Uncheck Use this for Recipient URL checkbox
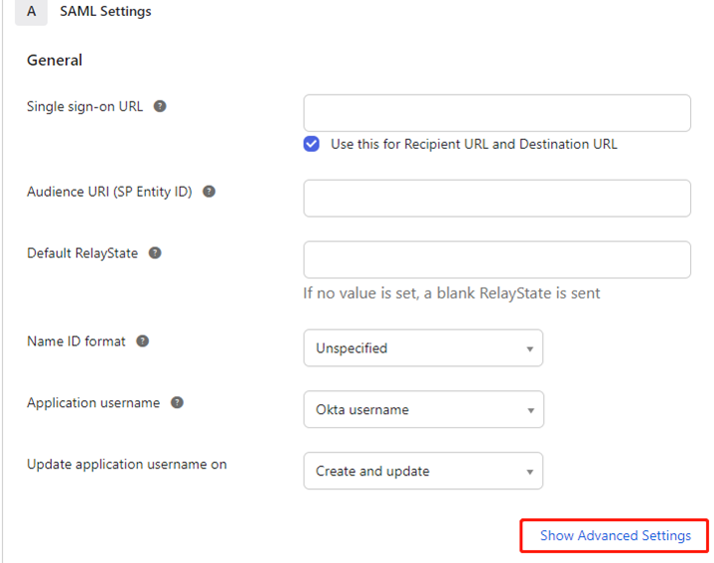The image size is (714, 563). coord(312,144)
